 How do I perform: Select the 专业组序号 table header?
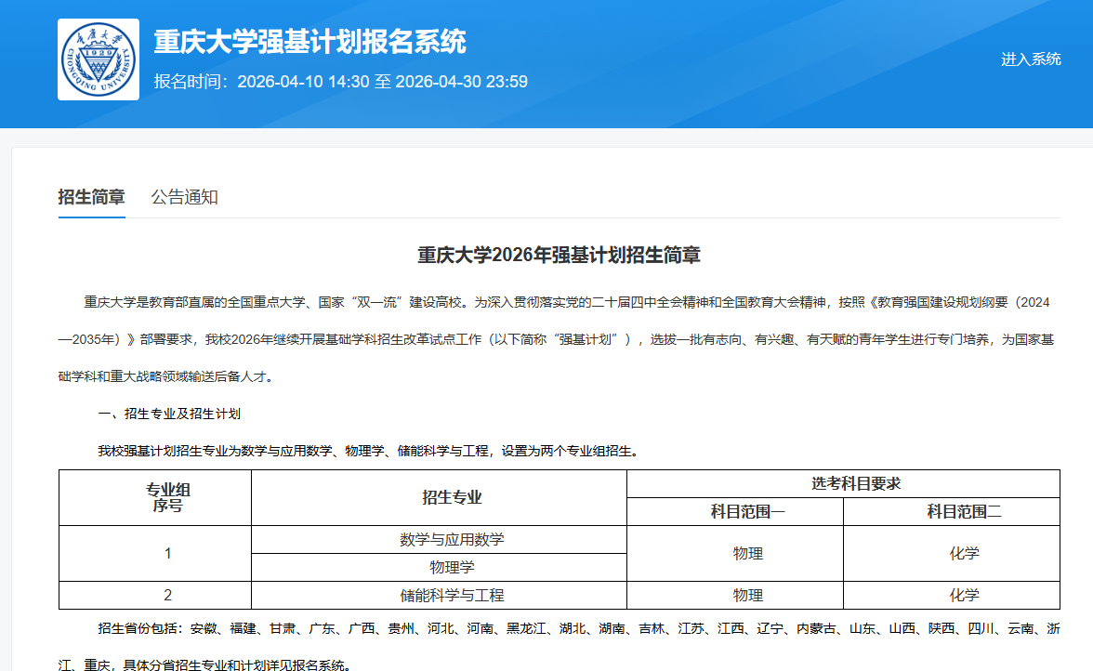pos(167,498)
